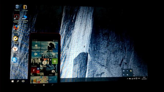Open the network icon in system tray
The image size is (164, 92).
click(132, 79)
